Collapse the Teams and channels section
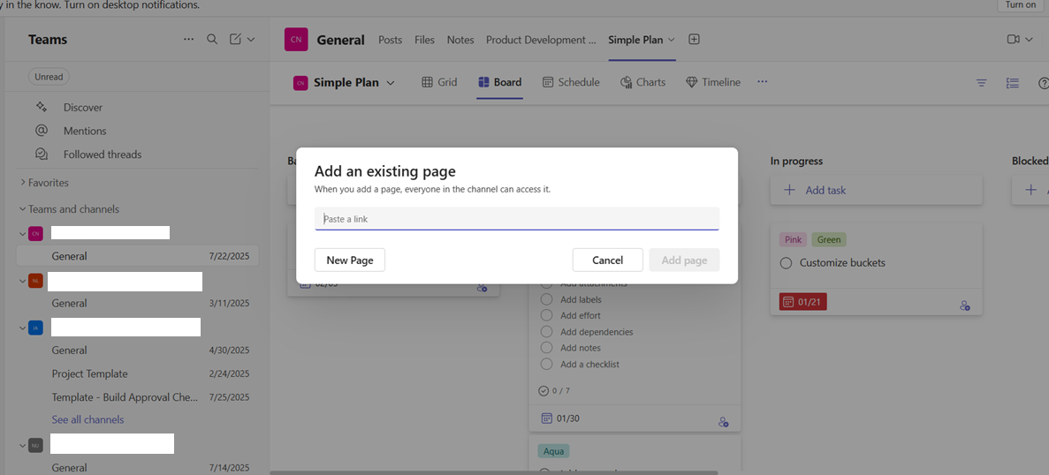This screenshot has height=475, width=1049. pyautogui.click(x=70, y=209)
